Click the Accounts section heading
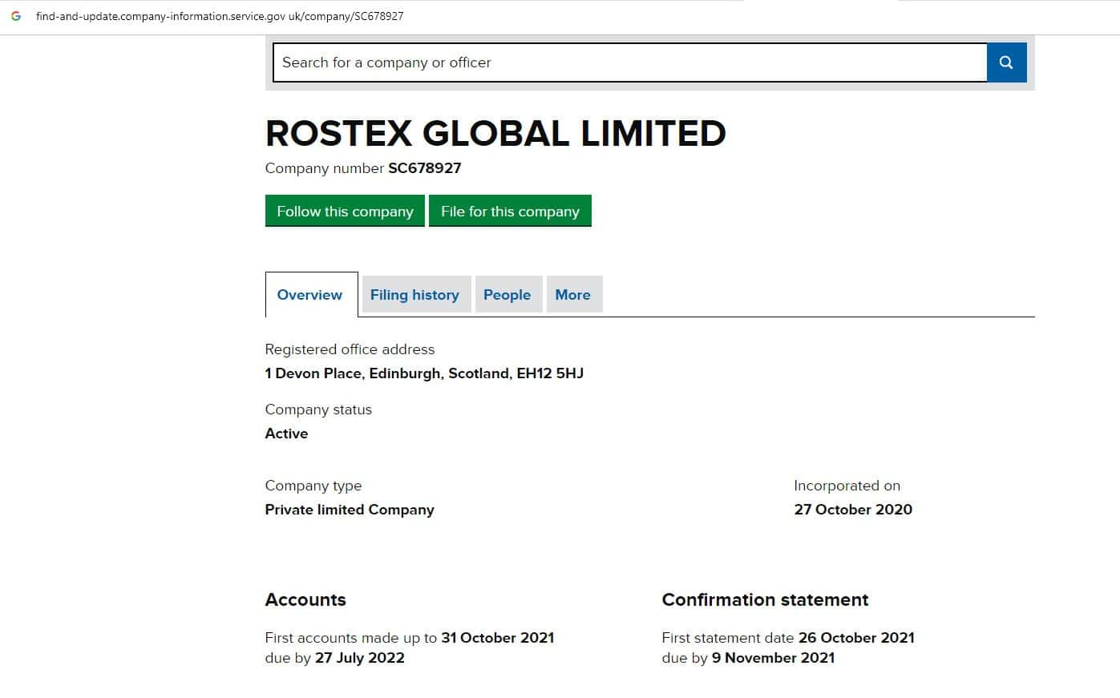Screen dimensions: 1120x698 point(305,600)
